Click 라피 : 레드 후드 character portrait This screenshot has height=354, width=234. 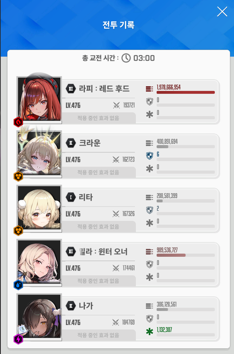click(x=39, y=99)
